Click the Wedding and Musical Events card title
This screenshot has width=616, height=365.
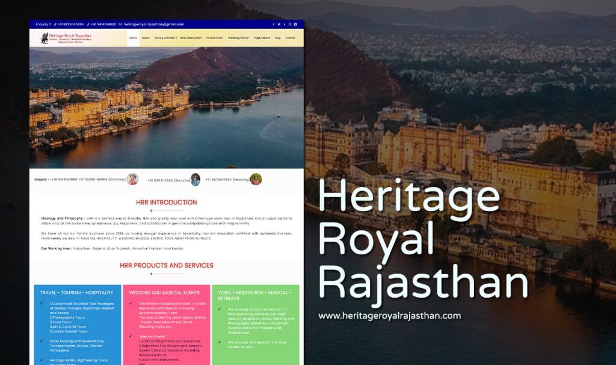pyautogui.click(x=164, y=293)
